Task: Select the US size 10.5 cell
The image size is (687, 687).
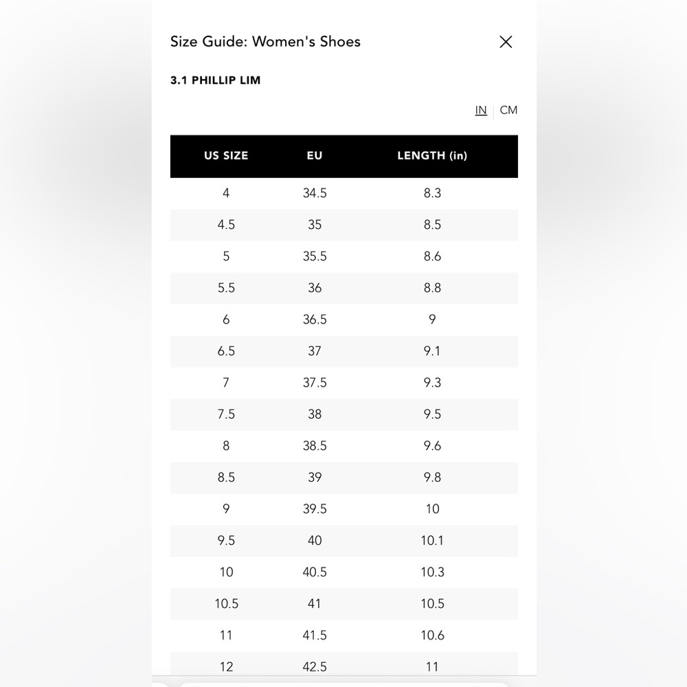Action: click(x=226, y=603)
